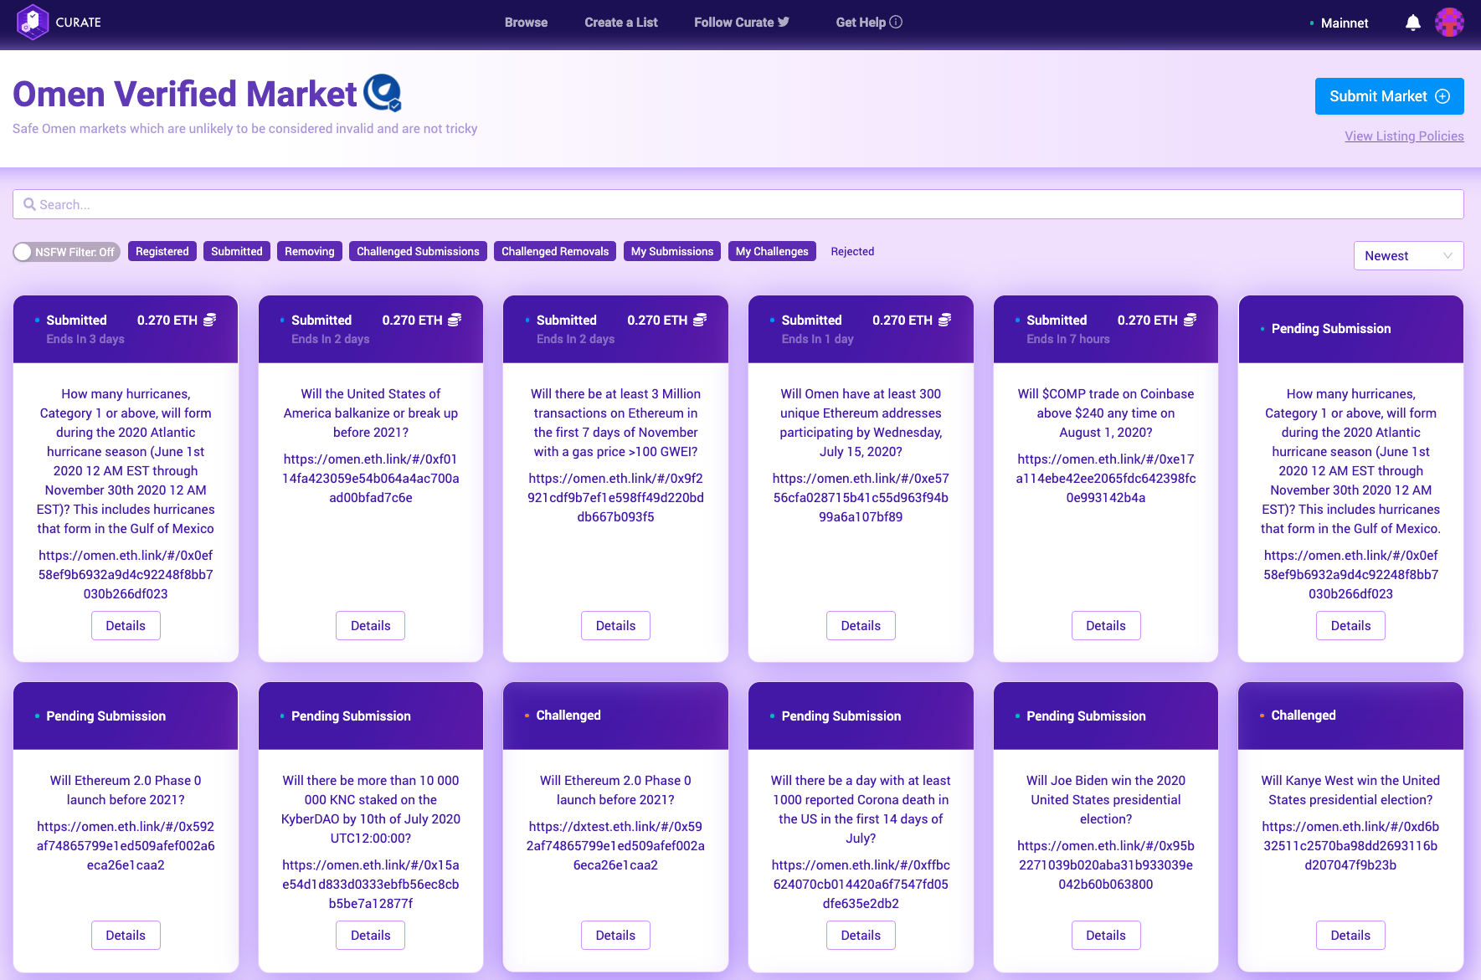
Task: Follow the omen link in the Joe Biden card
Action: coord(1106,865)
